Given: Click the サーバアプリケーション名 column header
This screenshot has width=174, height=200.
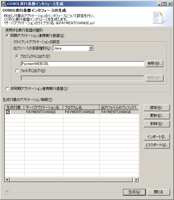Looking at the screenshot, I should click(x=44, y=108).
